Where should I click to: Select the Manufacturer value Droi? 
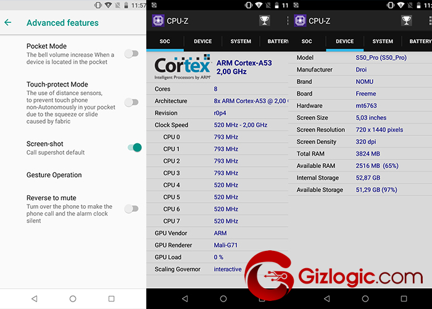[x=361, y=69]
